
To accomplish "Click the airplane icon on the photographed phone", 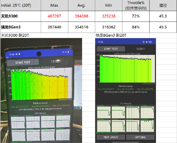I will click(x=66, y=52).
